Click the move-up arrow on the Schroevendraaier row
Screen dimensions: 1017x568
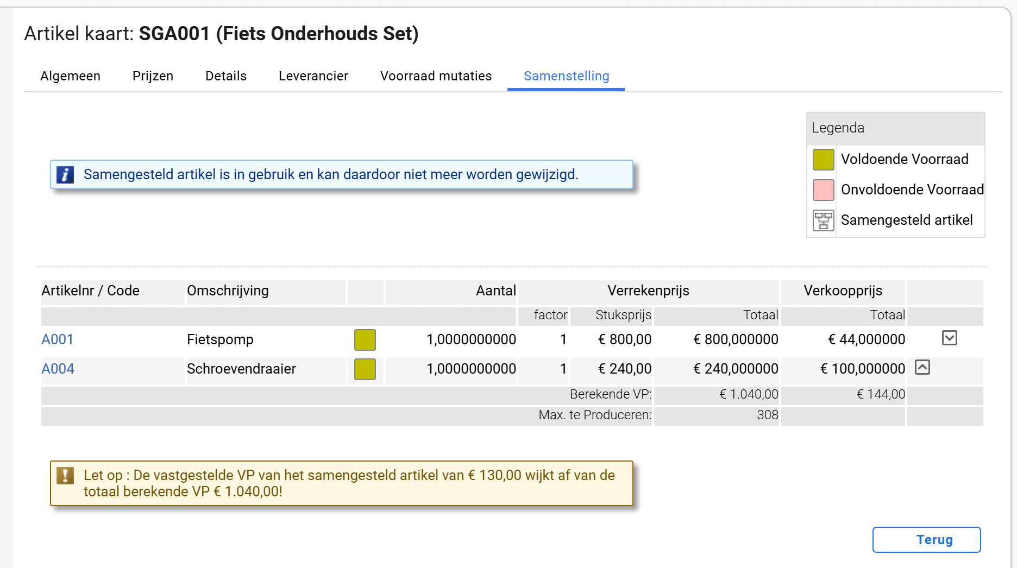[x=922, y=368]
